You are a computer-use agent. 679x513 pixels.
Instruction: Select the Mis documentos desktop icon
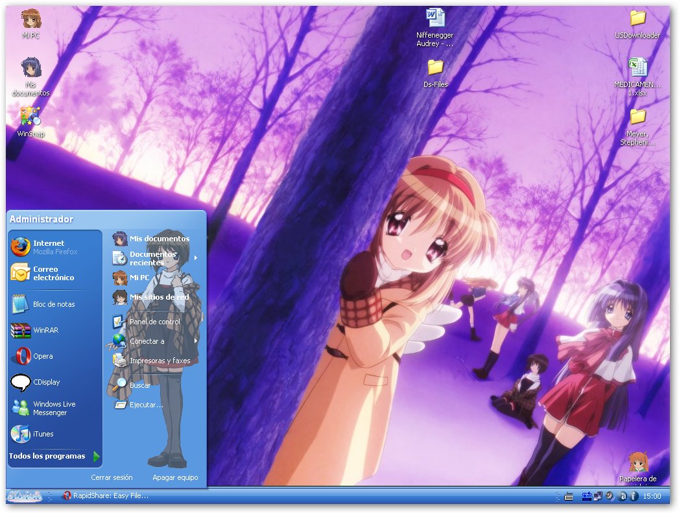tap(30, 77)
